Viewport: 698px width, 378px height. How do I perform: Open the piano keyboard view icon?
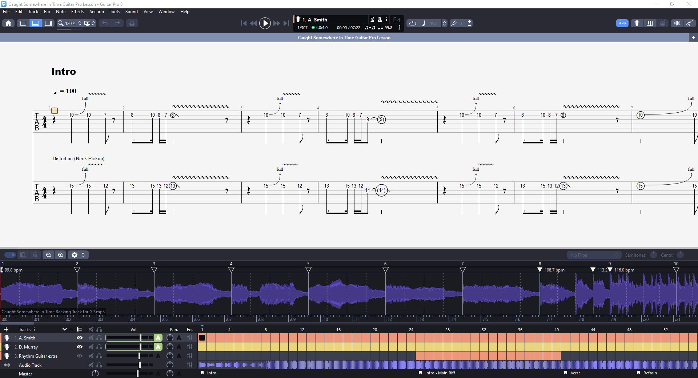pos(650,23)
